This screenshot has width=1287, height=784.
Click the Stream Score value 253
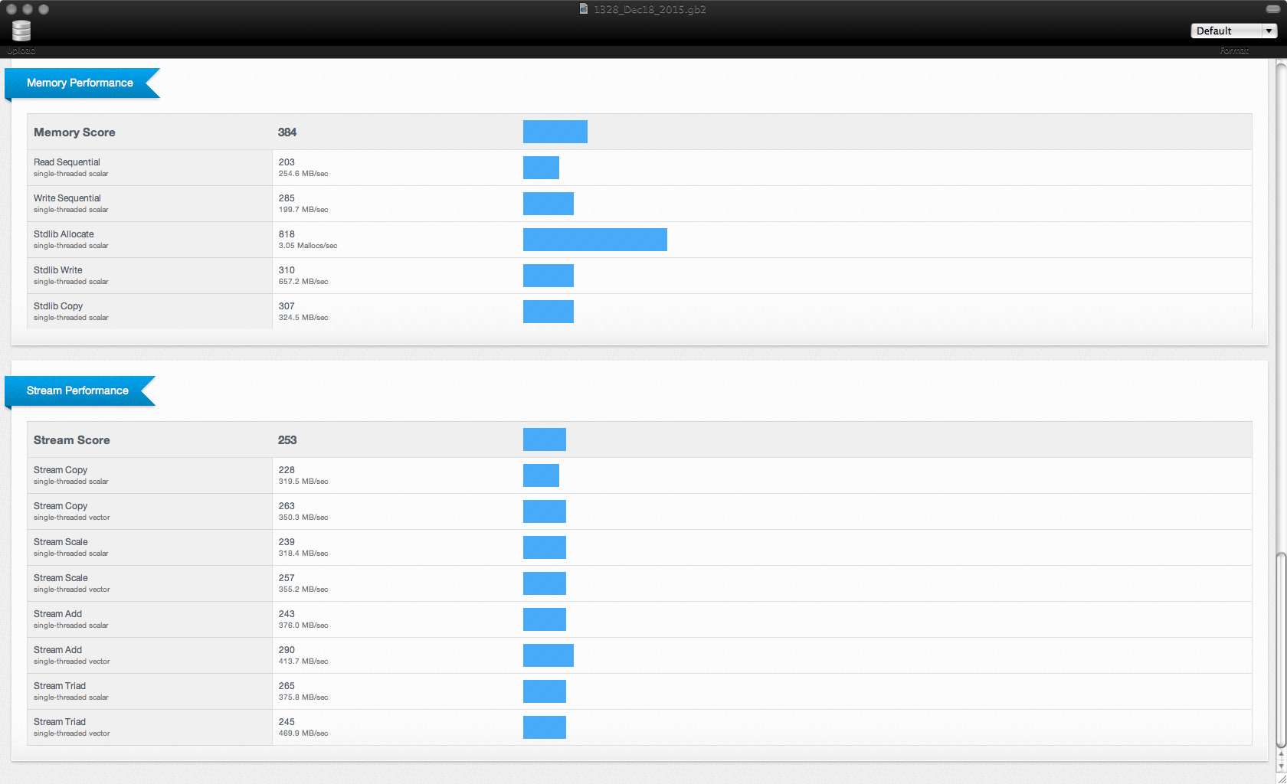[x=287, y=440]
